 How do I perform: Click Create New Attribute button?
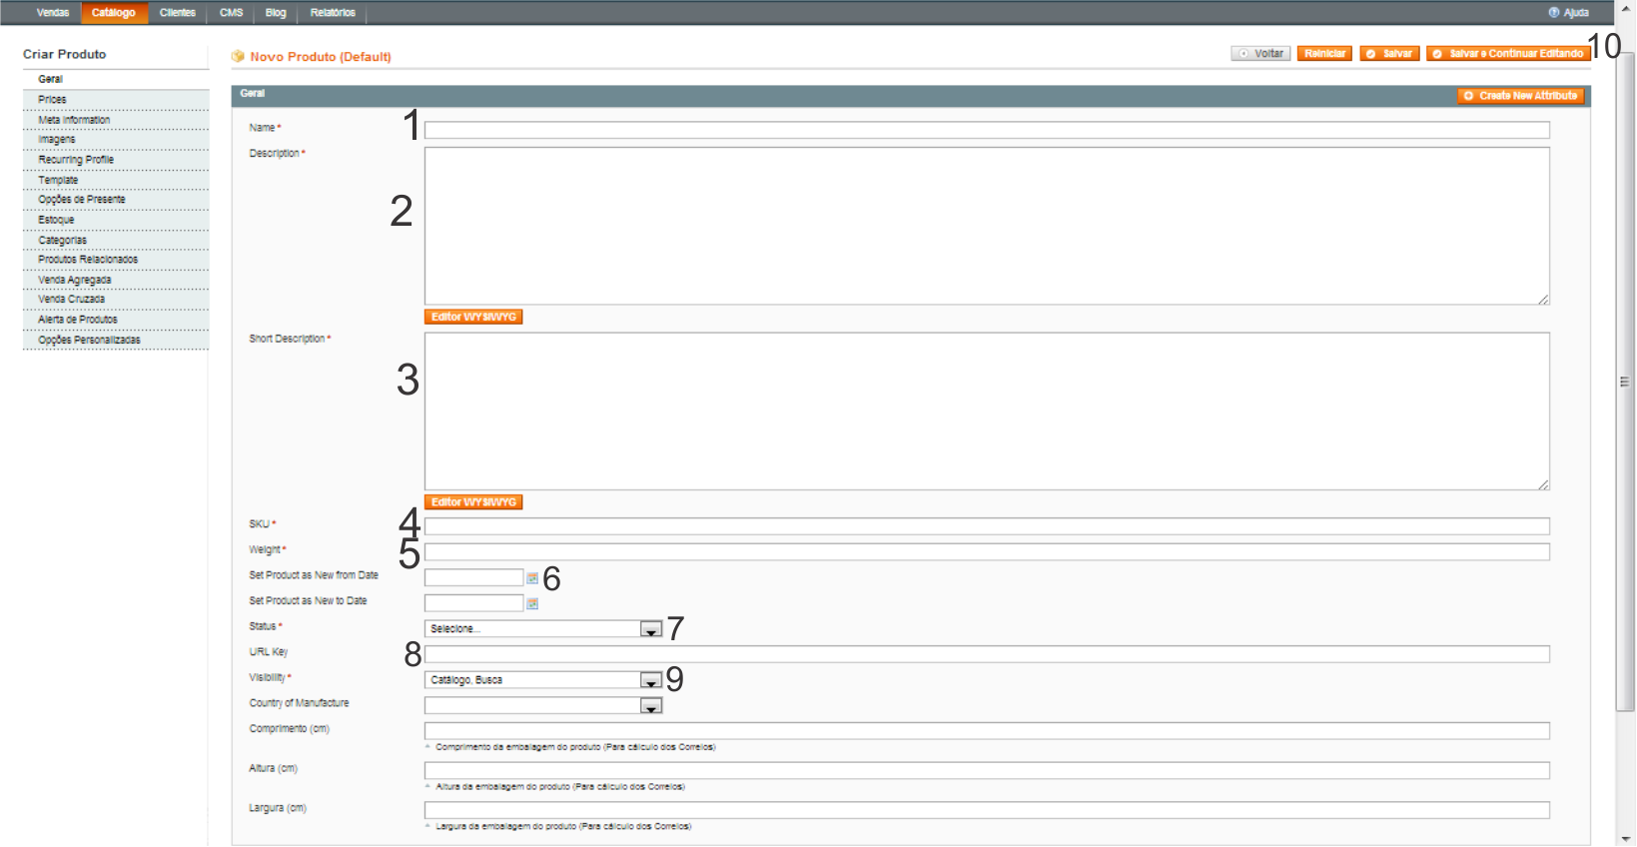tap(1521, 96)
